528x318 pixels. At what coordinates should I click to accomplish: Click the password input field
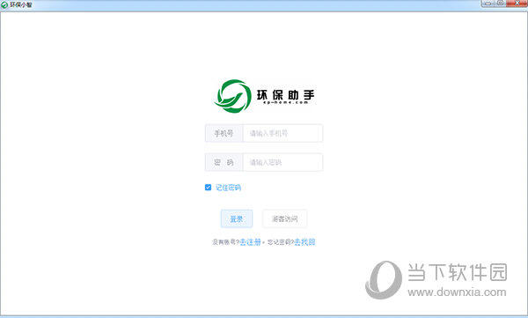pyautogui.click(x=282, y=163)
